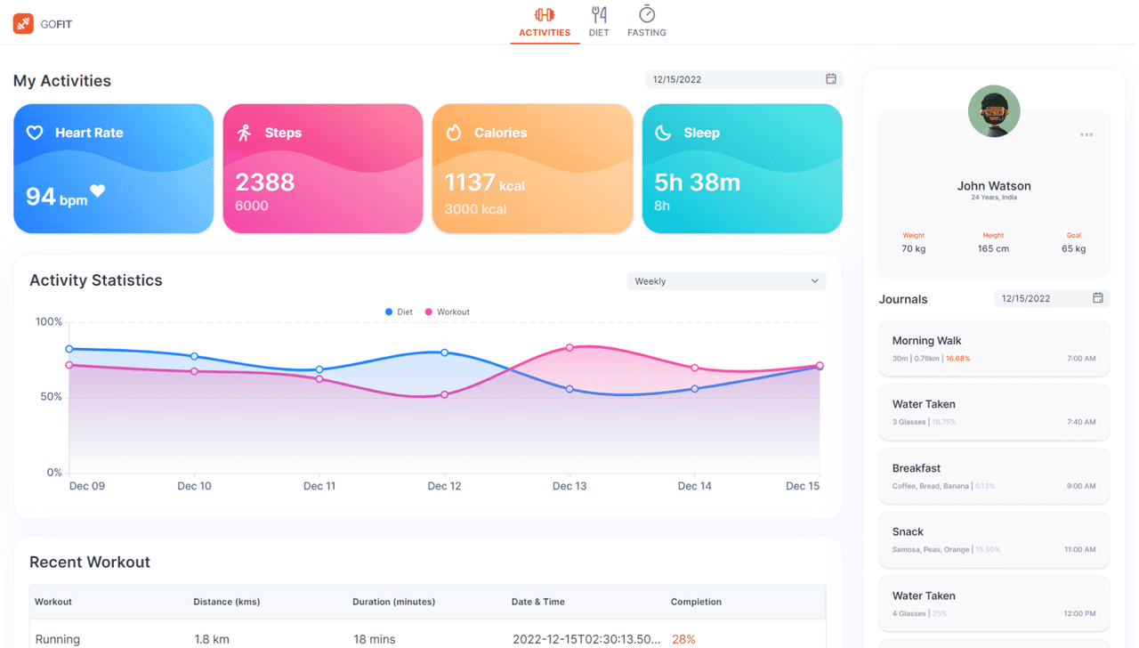Viewport: 1139px width, 648px height.
Task: Open calendar icon in My Activities date field
Action: [x=831, y=79]
